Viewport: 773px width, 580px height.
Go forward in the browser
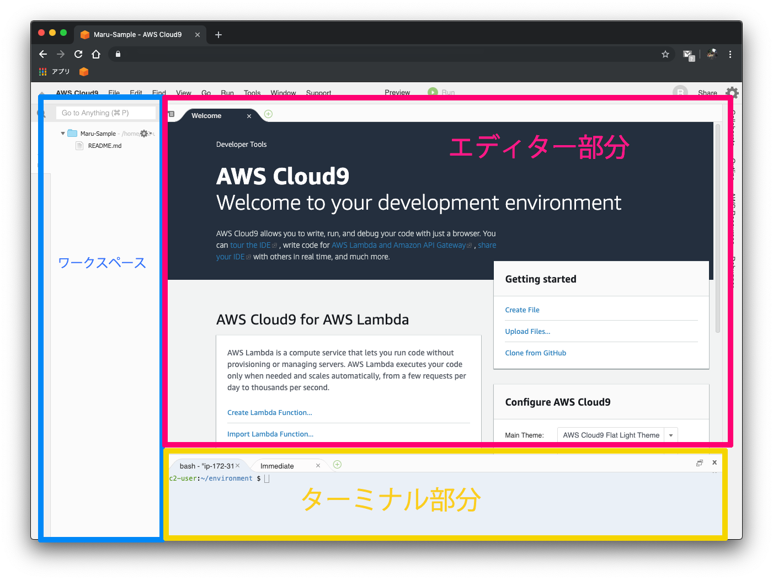coord(61,54)
